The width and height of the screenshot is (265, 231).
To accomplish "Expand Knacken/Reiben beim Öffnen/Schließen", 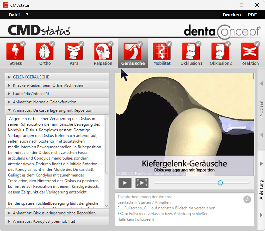I will tap(57, 85).
